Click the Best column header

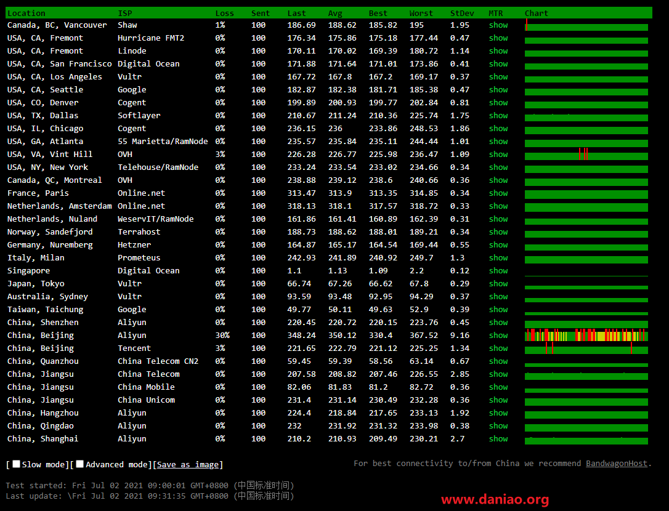(378, 13)
